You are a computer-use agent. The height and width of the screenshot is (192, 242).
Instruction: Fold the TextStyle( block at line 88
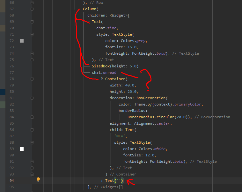click(x=32, y=142)
